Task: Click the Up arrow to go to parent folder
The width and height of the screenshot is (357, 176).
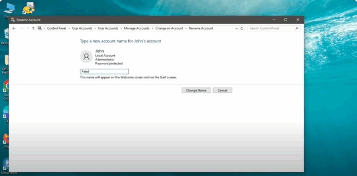Action: [33, 28]
